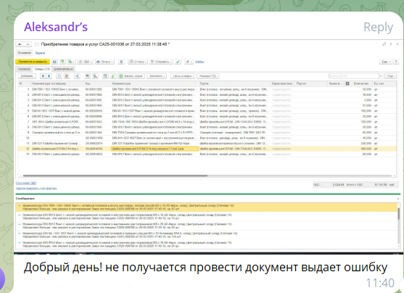Clear the table search field with x
The height and width of the screenshot is (293, 404).
[381, 76]
